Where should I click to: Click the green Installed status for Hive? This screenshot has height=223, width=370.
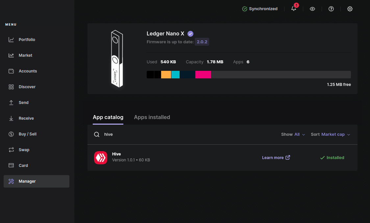[332, 158]
